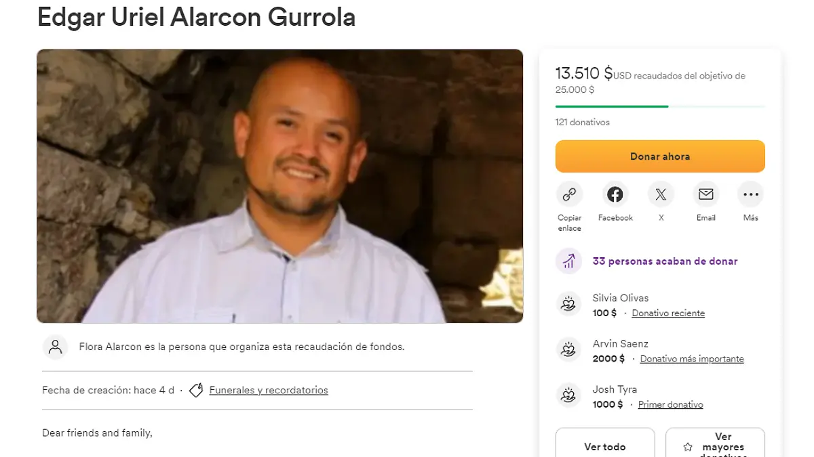The height and width of the screenshot is (457, 814).
Task: Click the donor heart-hands icon beside Silvia Olivas
Action: [x=567, y=305]
